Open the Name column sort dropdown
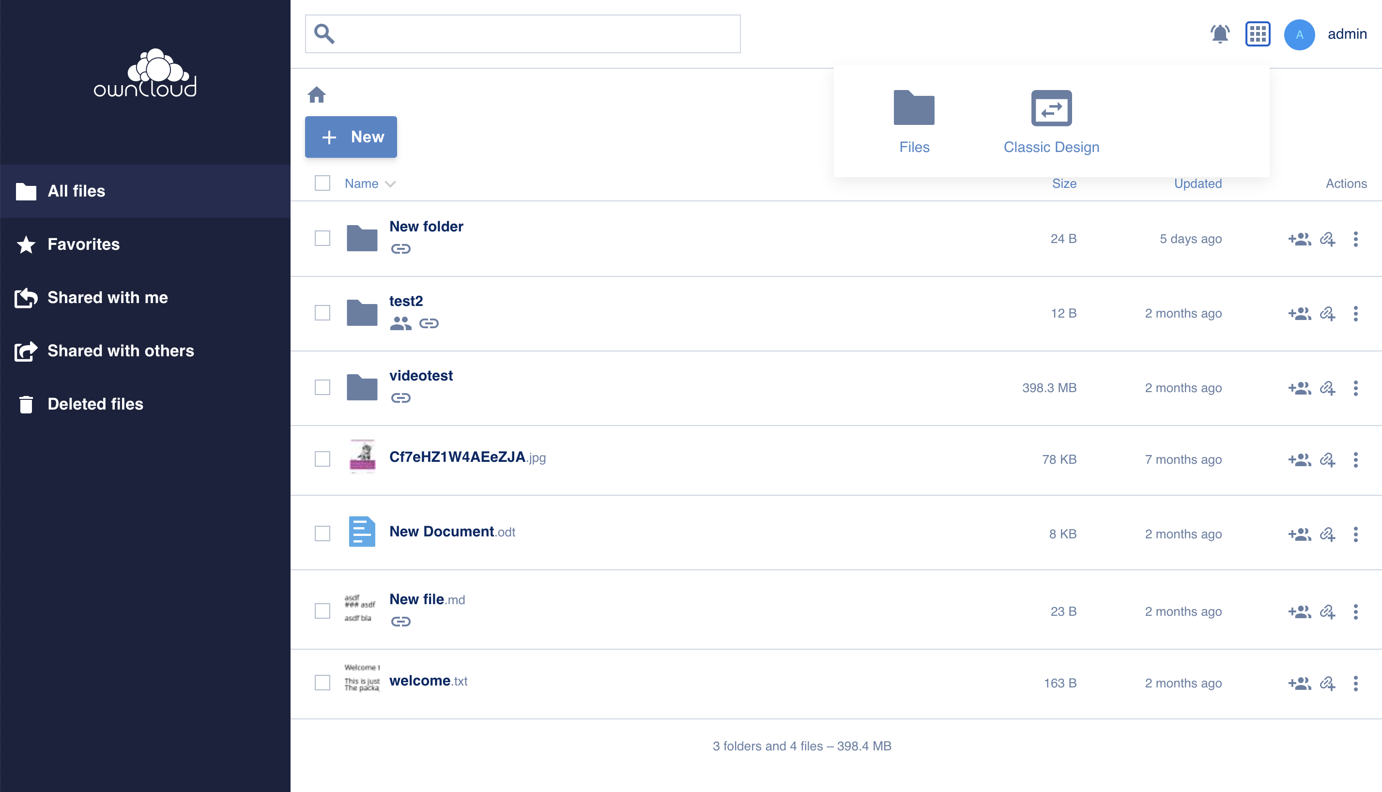 click(391, 184)
